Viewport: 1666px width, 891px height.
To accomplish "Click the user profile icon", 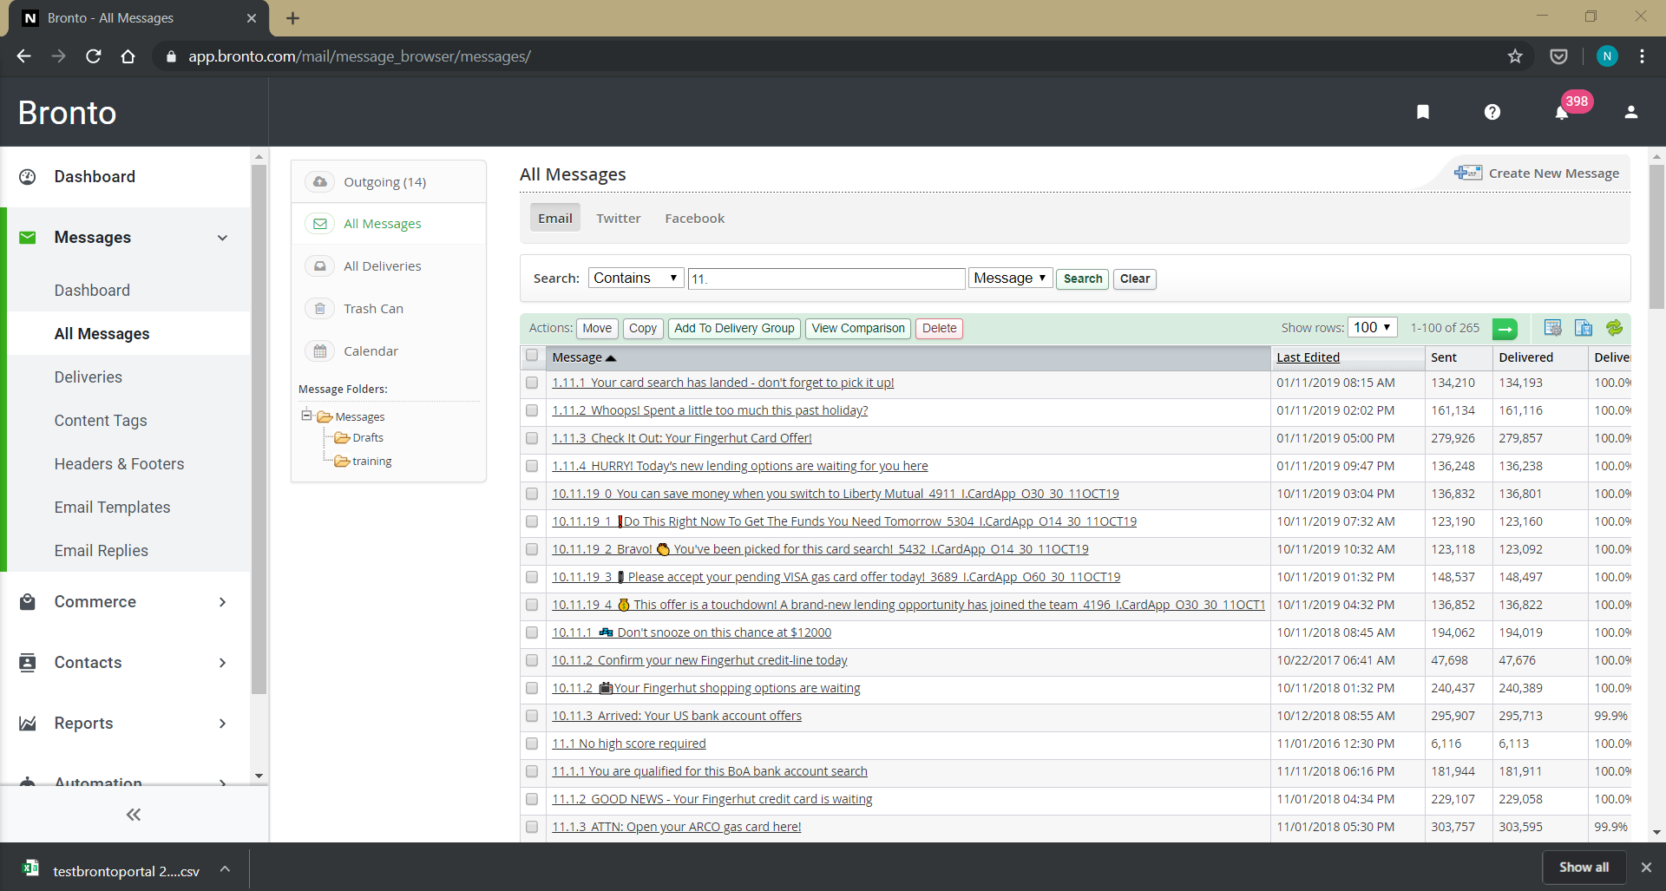I will pos(1631,112).
